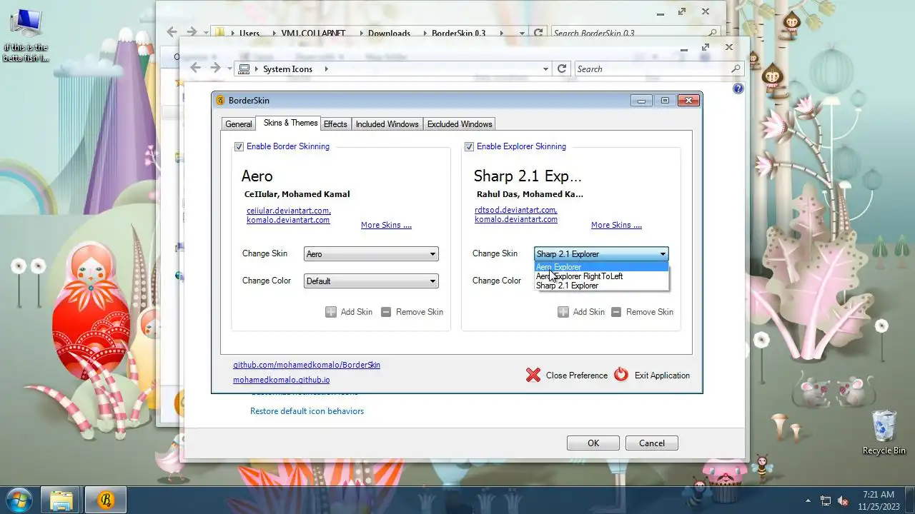Screen dimensions: 915x514
Task: Switch to the Skins & Themes tab
Action: (290, 123)
